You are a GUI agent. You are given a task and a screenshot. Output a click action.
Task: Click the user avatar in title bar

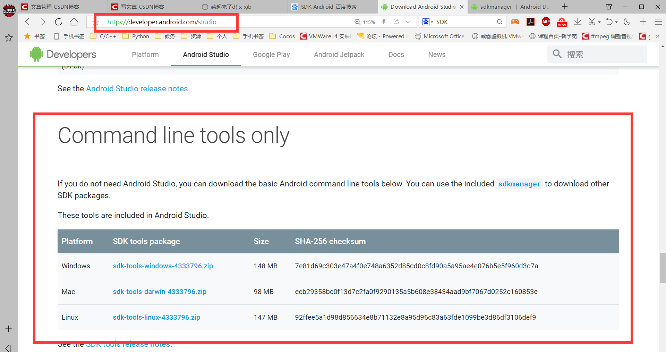(x=9, y=9)
